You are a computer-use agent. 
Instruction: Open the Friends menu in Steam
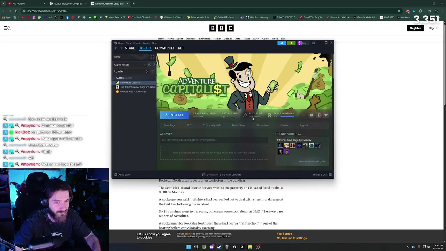137,43
